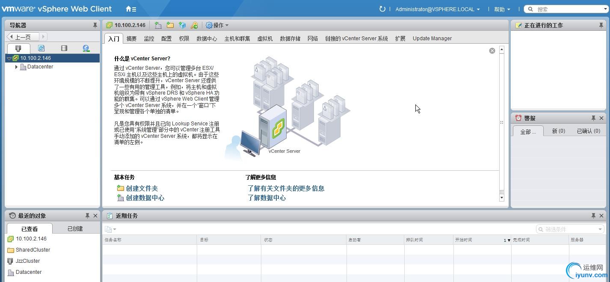Viewport: 610px width, 282px height.
Task: Select the 全部 alarms tab
Action: (x=528, y=131)
